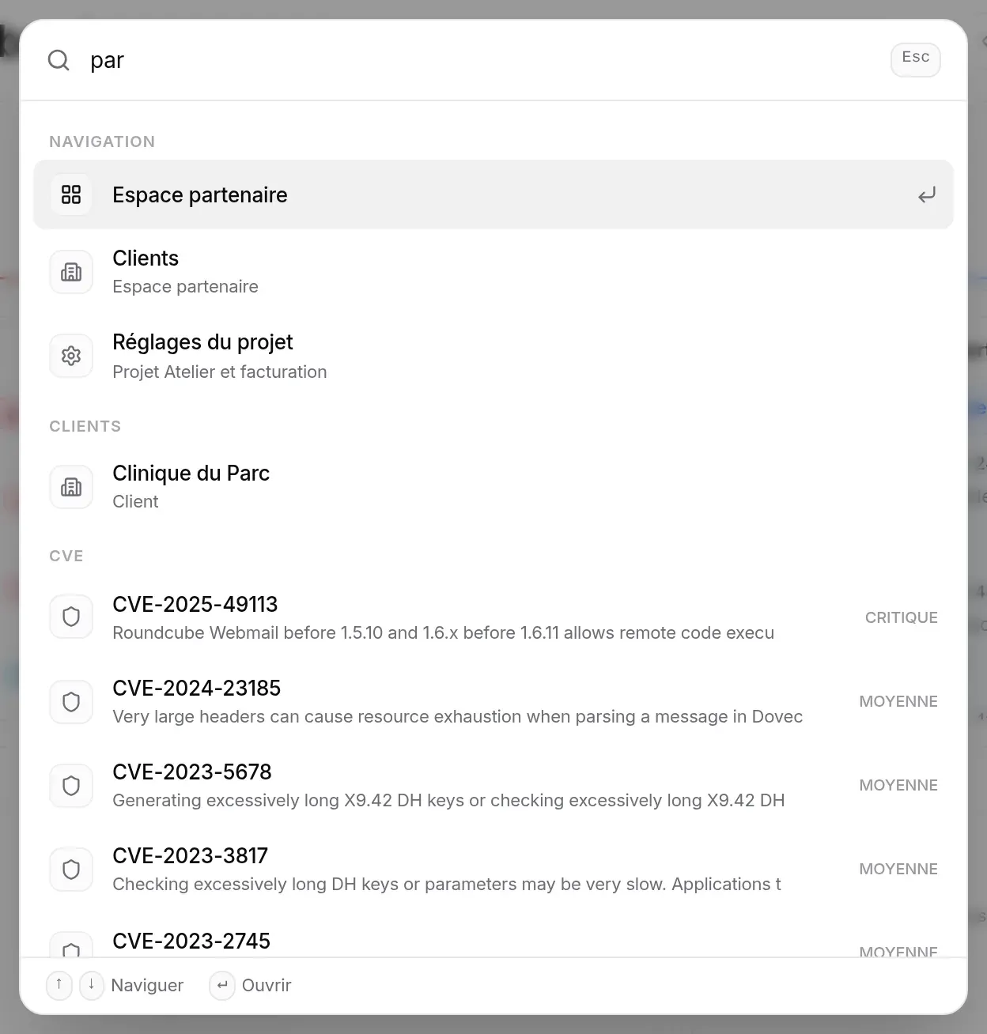This screenshot has height=1034, width=987.
Task: Focus the search field containing "par"
Action: 482,60
